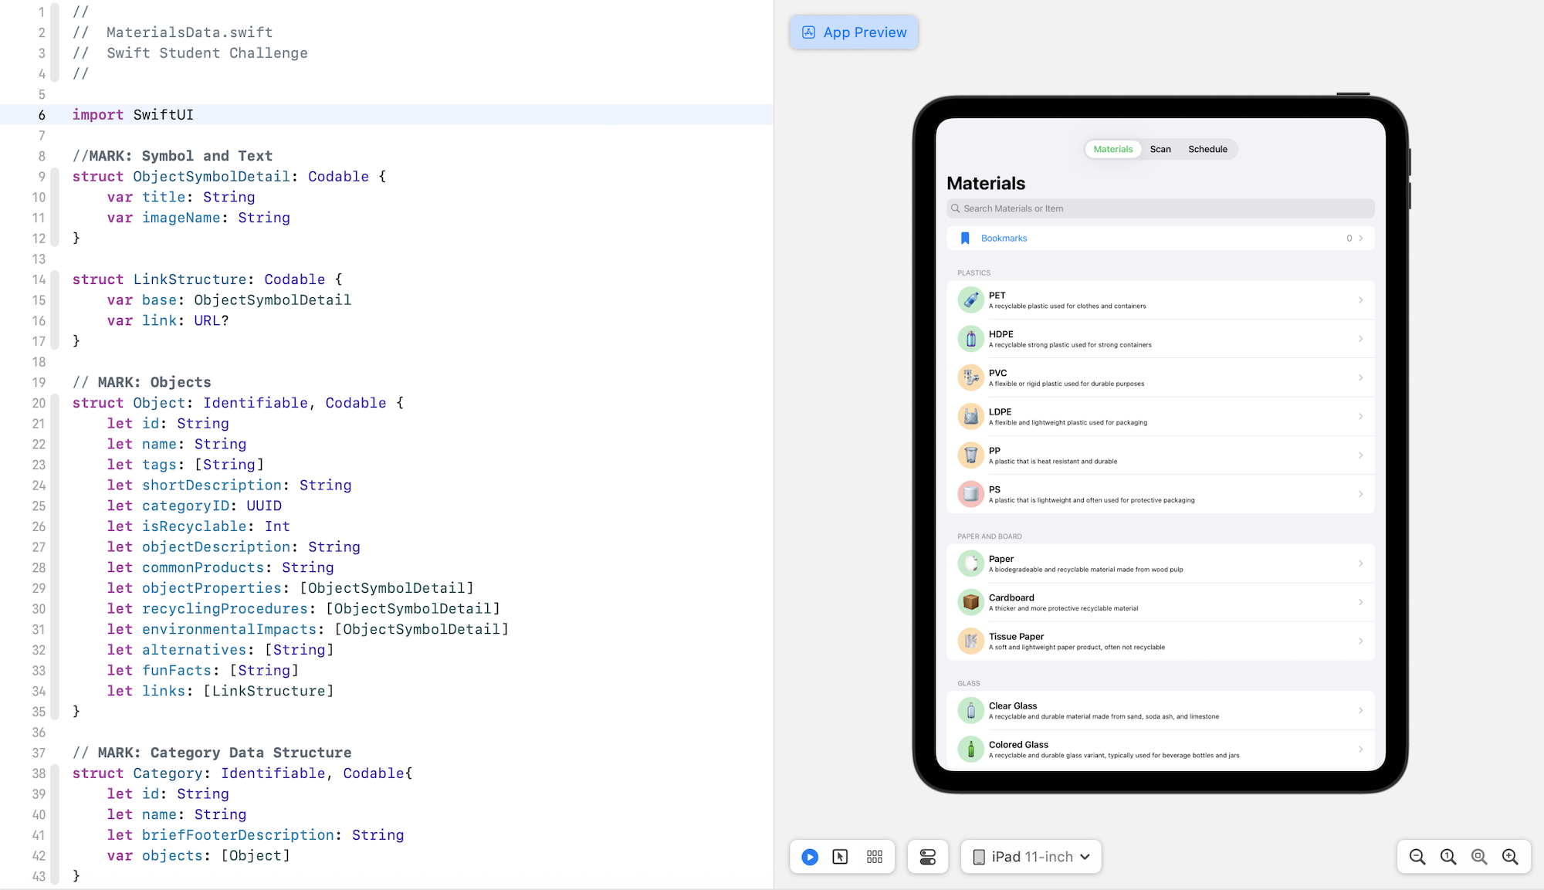
Task: Open preview device settings toggles
Action: coord(928,857)
